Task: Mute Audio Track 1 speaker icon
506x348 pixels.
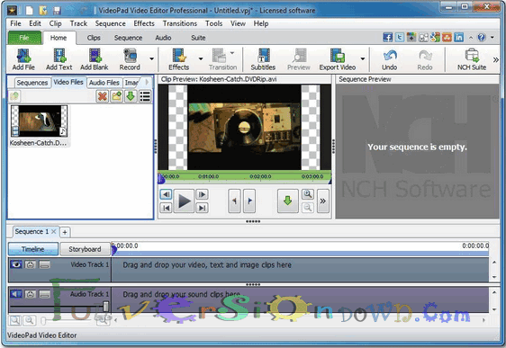Action: point(16,294)
